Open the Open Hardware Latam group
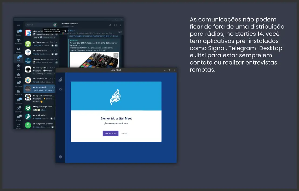Screen dimensions: 299x191 coord(40,98)
